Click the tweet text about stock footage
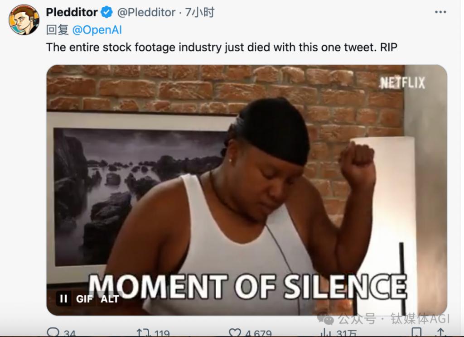The image size is (464, 337). [221, 48]
